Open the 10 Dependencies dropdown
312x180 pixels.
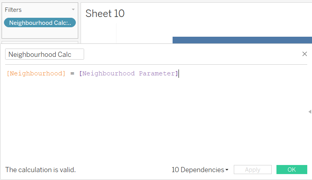point(200,170)
